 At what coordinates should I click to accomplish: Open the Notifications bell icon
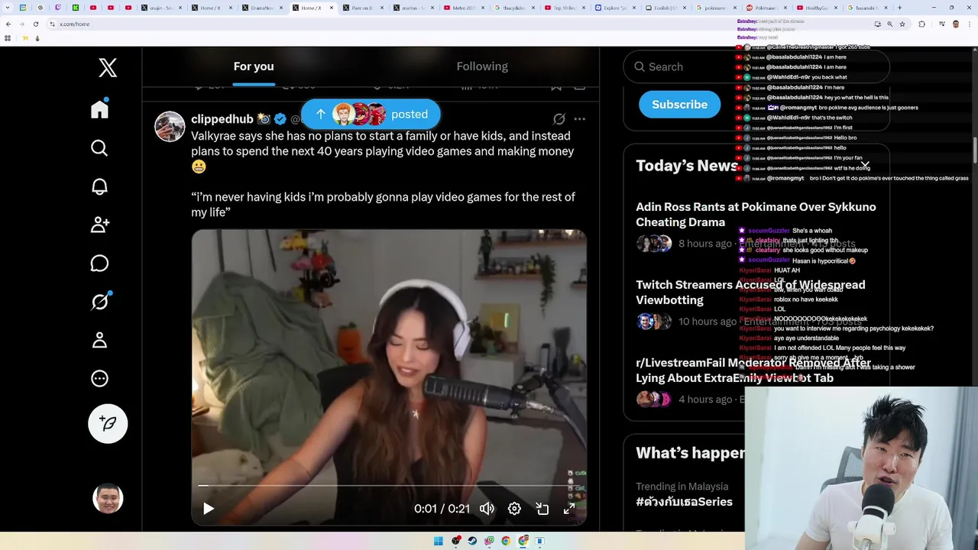[99, 186]
